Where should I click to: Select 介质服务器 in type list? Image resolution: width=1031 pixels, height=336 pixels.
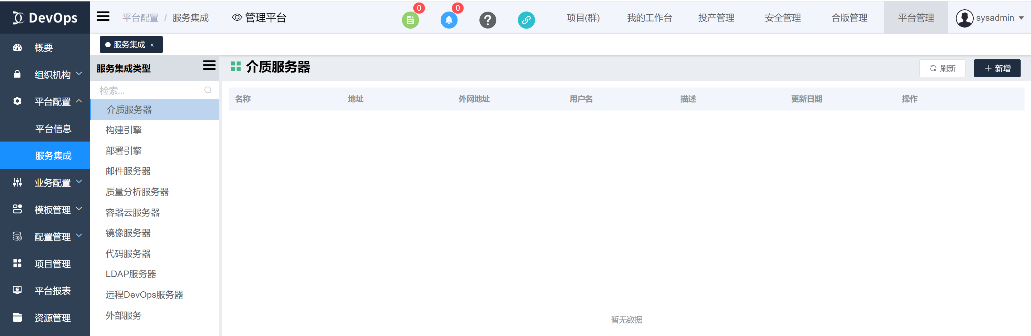point(155,109)
